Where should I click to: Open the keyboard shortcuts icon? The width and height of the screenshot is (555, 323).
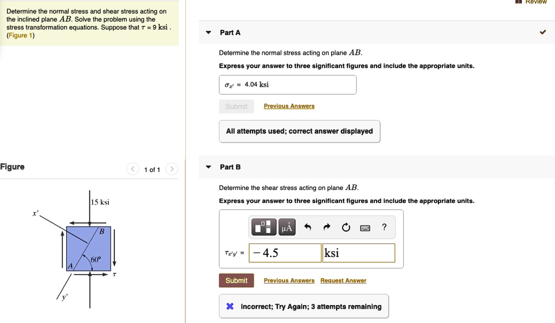[x=364, y=228]
